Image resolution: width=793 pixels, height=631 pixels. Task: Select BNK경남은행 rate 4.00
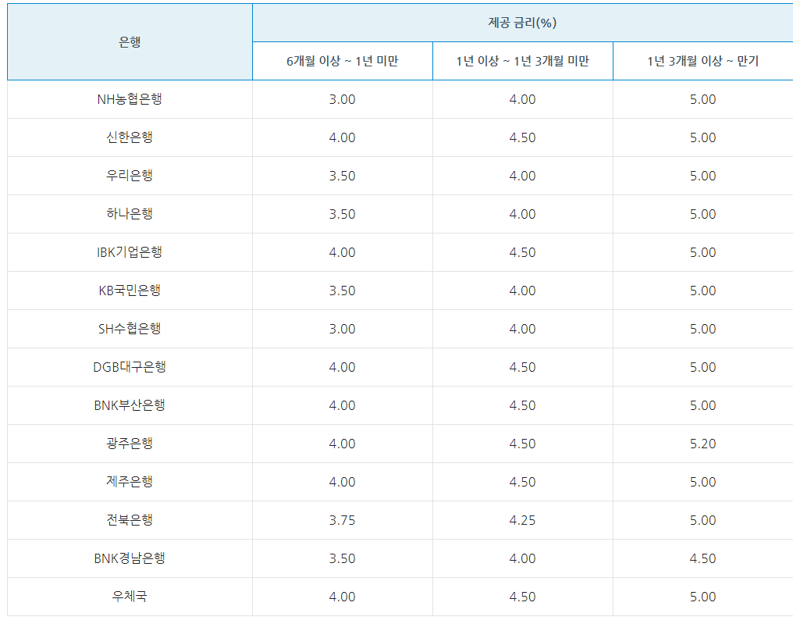[522, 558]
